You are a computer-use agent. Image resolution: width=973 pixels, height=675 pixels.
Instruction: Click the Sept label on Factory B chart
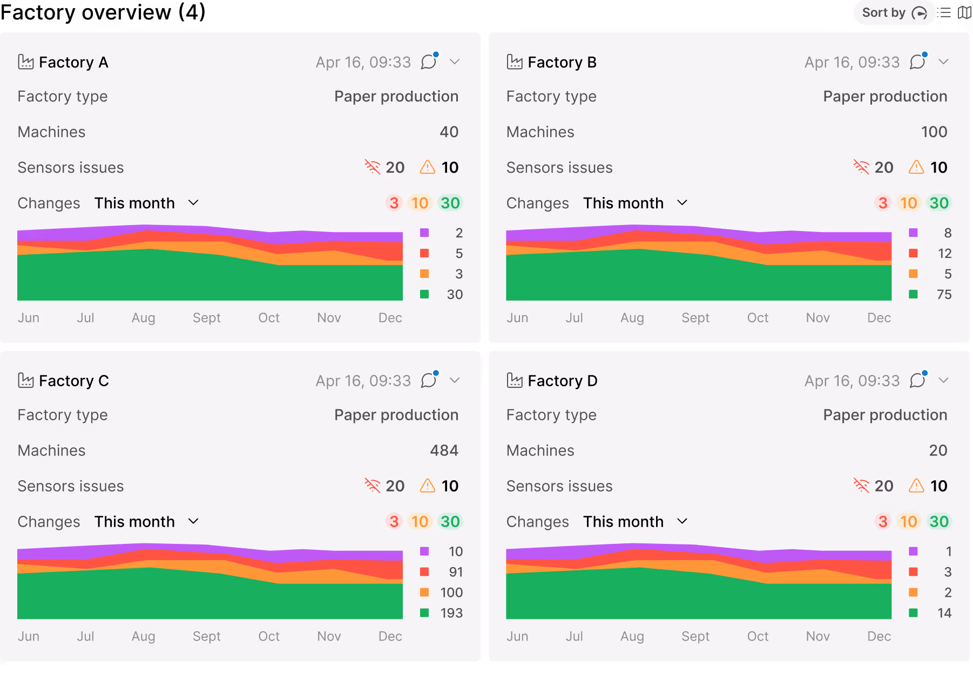[695, 317]
